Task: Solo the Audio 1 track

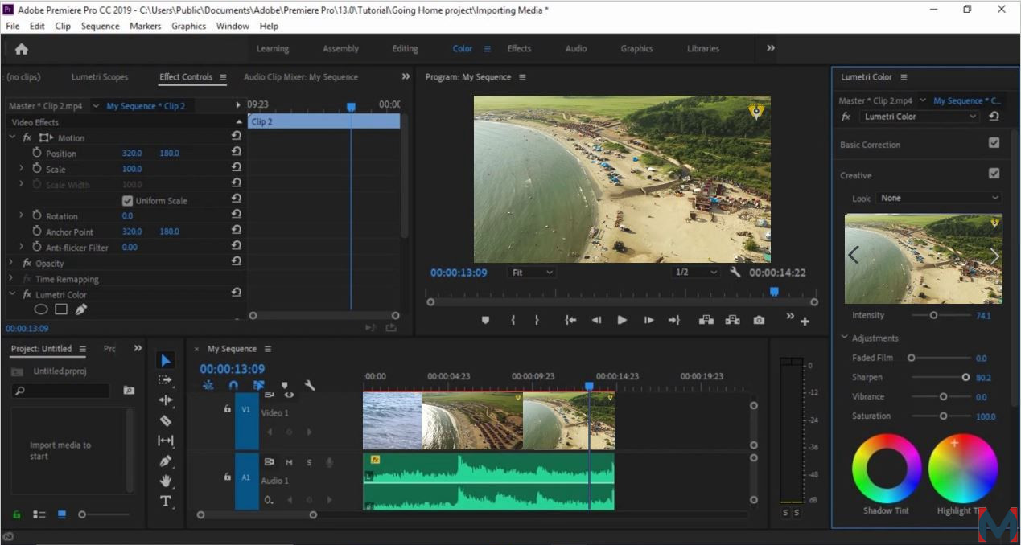Action: tap(309, 462)
